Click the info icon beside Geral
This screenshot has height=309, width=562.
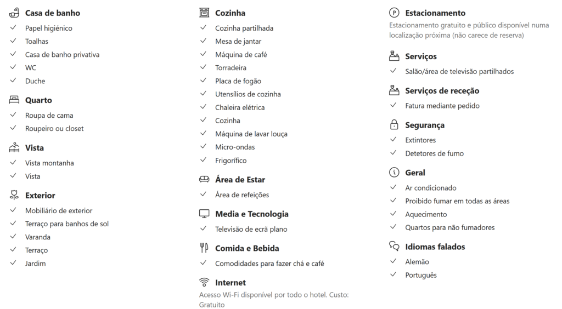tap(394, 173)
